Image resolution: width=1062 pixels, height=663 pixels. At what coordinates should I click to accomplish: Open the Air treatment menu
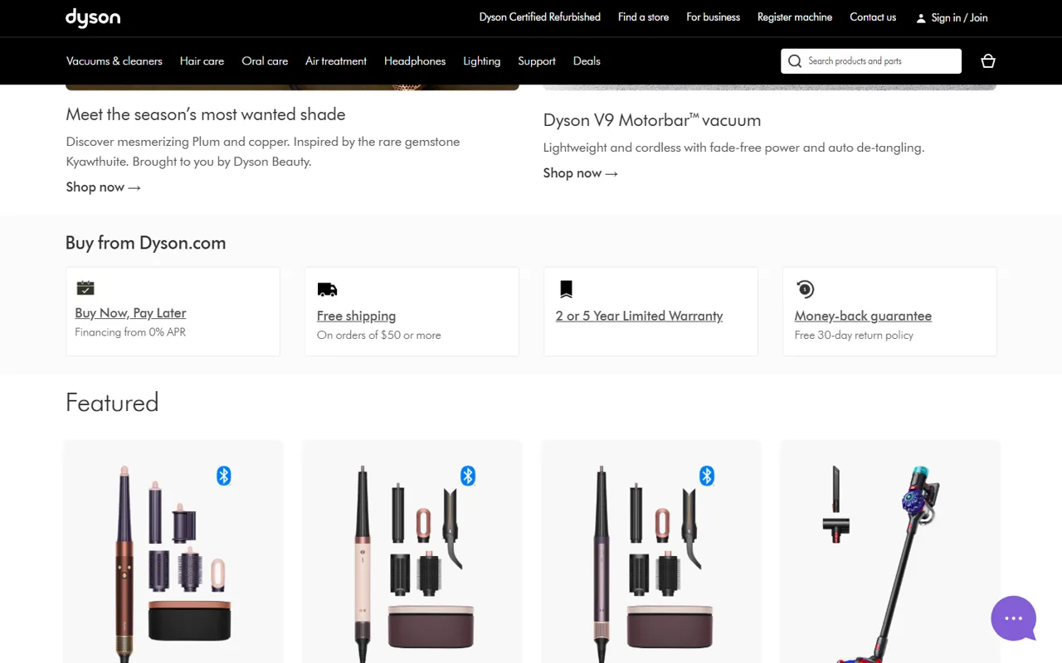[x=336, y=61]
